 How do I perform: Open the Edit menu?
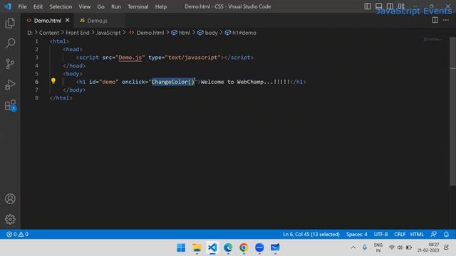click(38, 6)
